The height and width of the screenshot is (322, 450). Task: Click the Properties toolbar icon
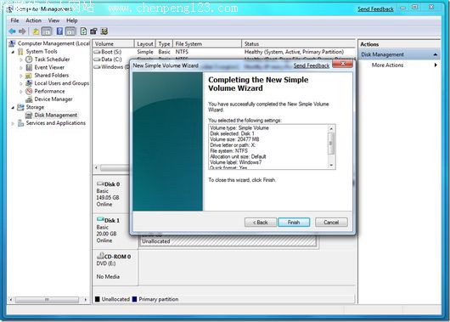pos(93,31)
